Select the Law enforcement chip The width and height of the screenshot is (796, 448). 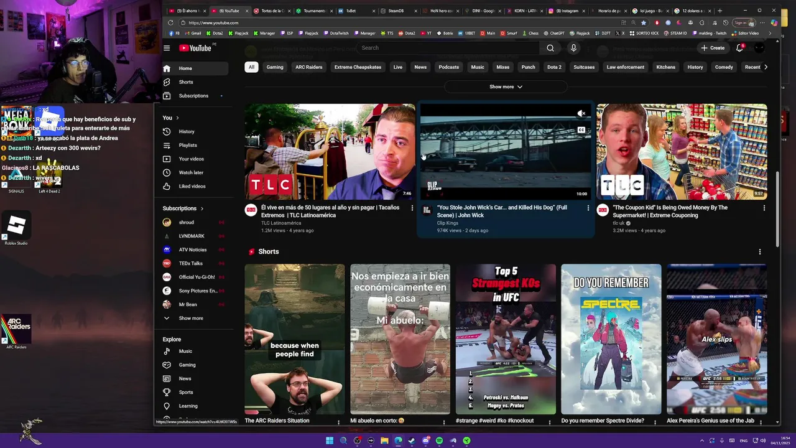coord(626,67)
